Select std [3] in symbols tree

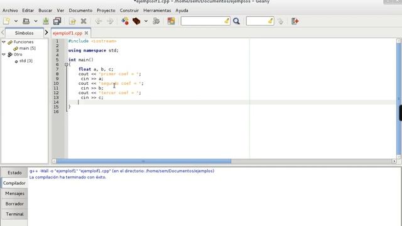tap(26, 61)
